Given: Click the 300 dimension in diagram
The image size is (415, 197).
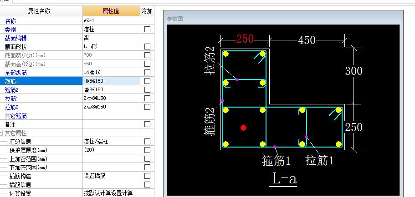Looking at the screenshot, I should (x=354, y=71).
